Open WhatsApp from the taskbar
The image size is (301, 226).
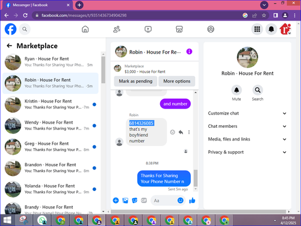point(42,221)
